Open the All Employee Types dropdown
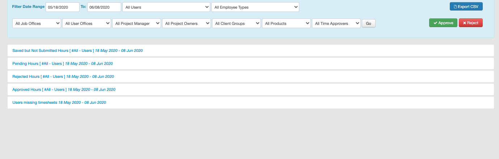The image size is (499, 159). [255, 7]
